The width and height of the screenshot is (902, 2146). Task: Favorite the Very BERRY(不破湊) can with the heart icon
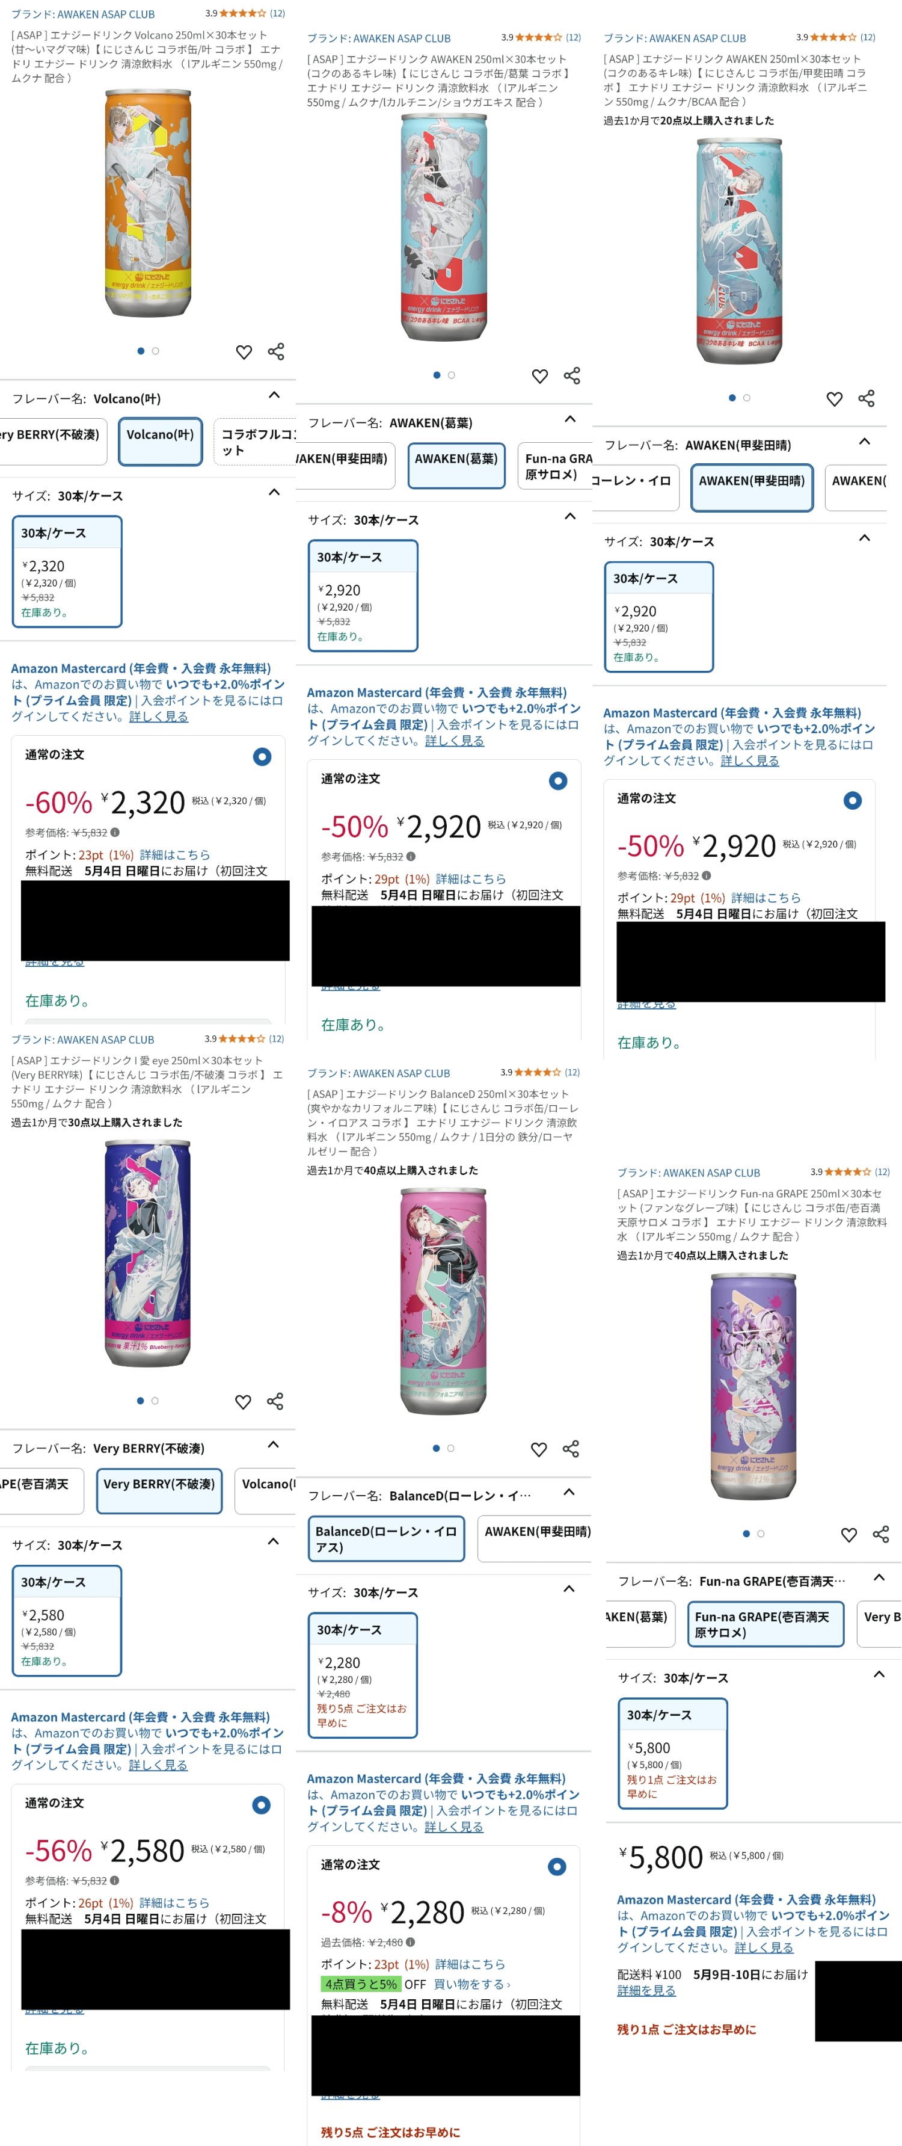point(242,1401)
